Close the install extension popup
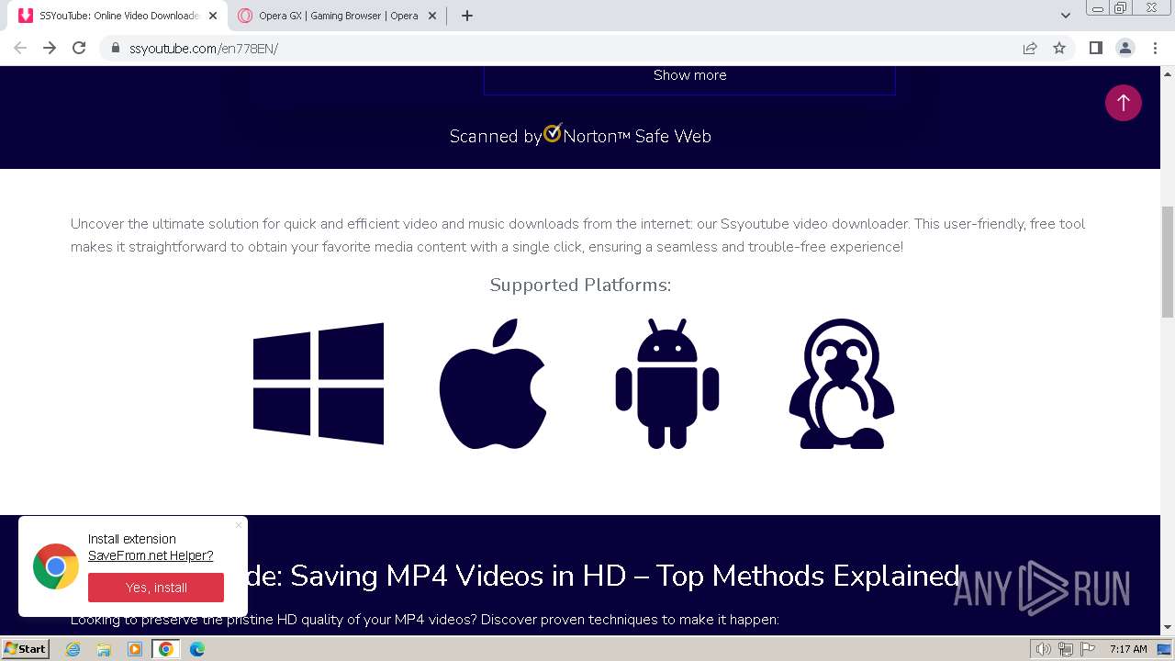The width and height of the screenshot is (1175, 661). (x=239, y=525)
